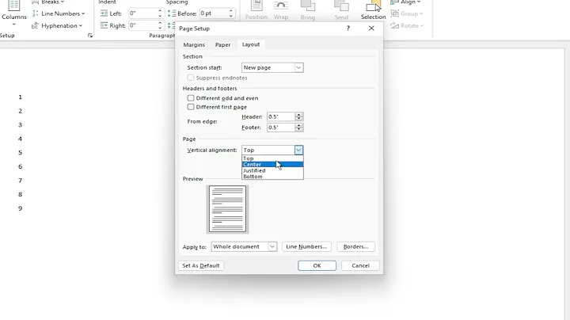The height and width of the screenshot is (320, 570).
Task: Switch to the Paper tab
Action: 222,44
